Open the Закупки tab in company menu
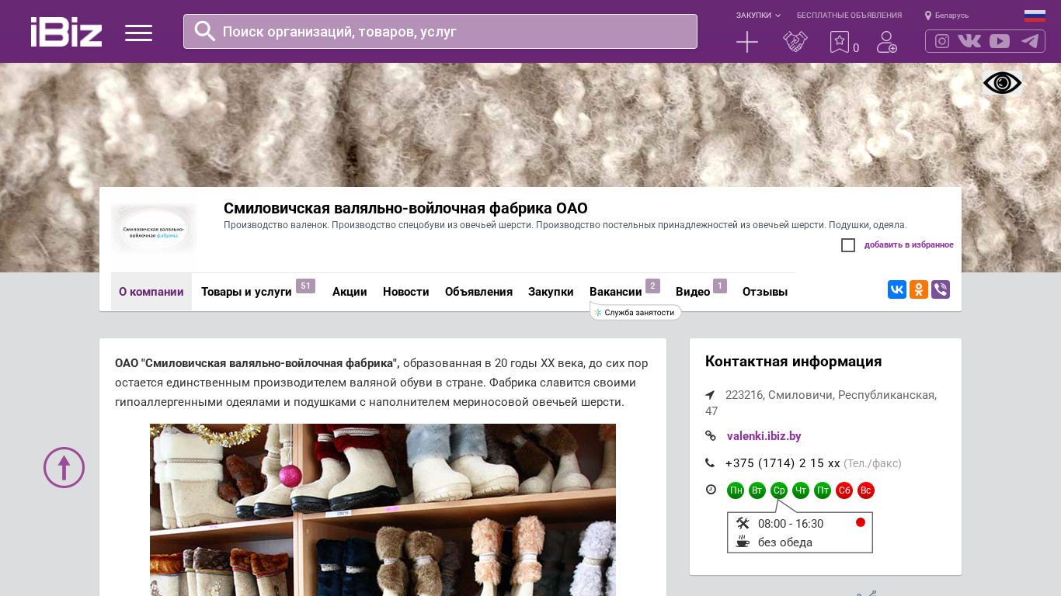This screenshot has height=596, width=1061. (551, 292)
